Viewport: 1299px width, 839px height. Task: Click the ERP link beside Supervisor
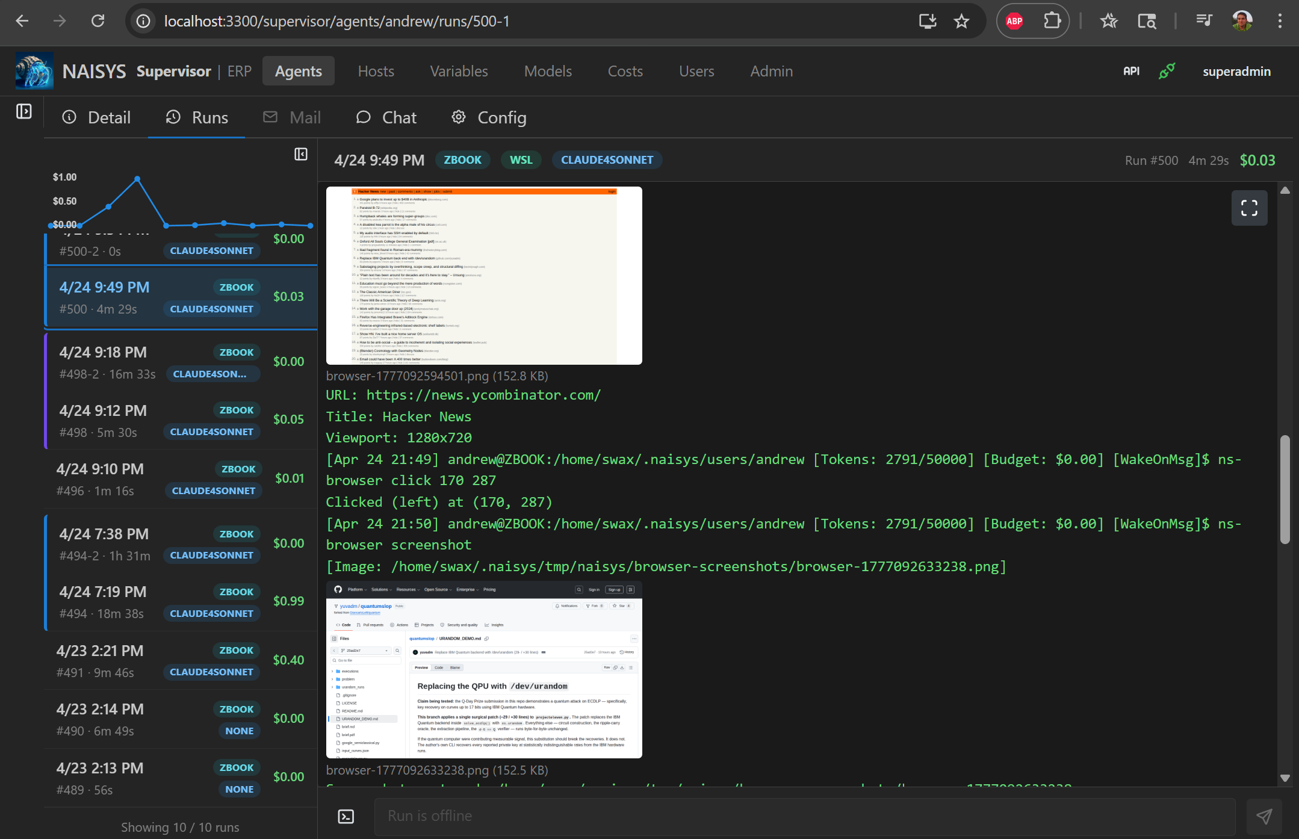pos(239,70)
